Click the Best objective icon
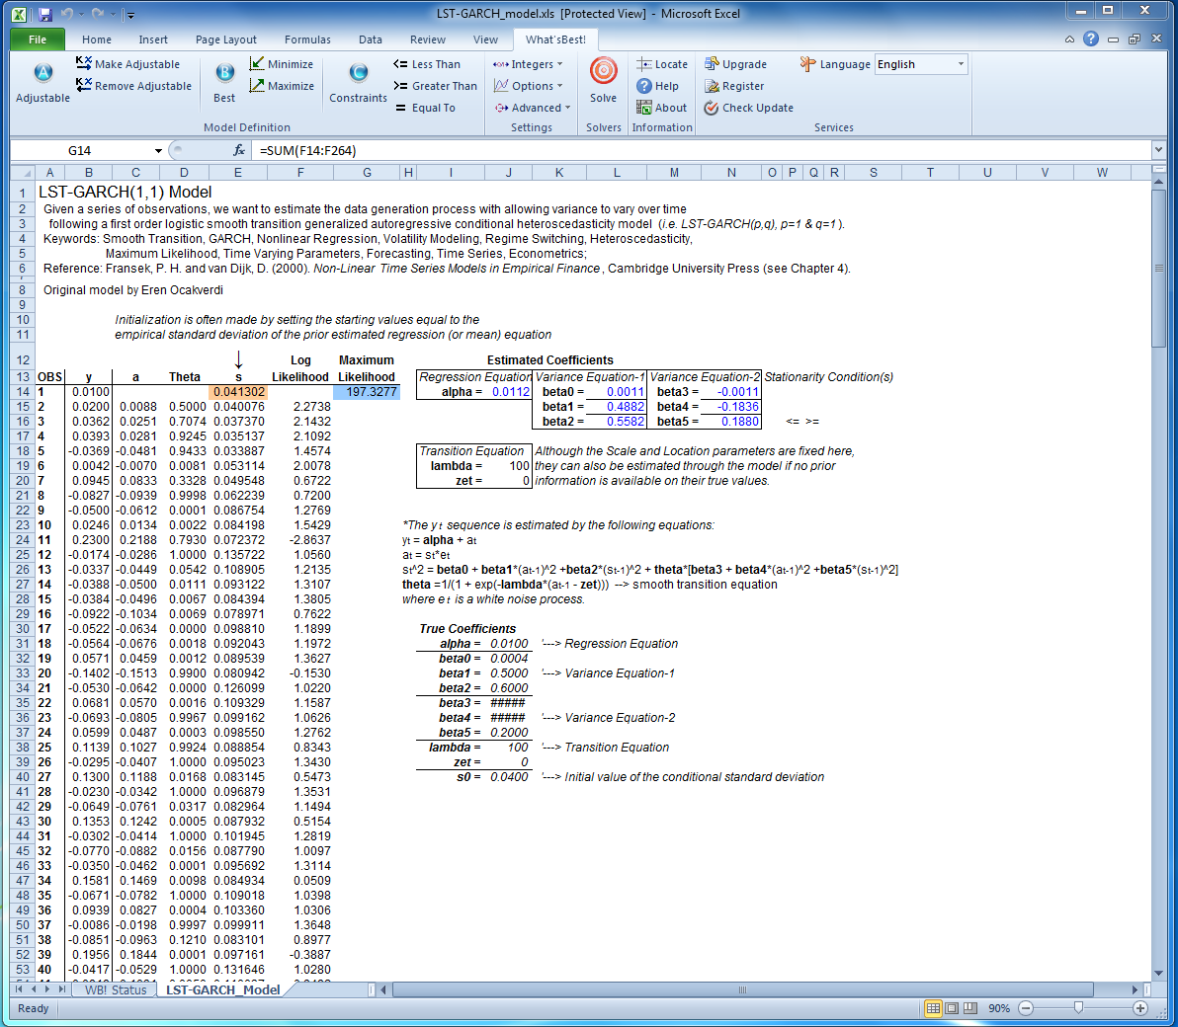The width and height of the screenshot is (1178, 1027). (x=224, y=73)
